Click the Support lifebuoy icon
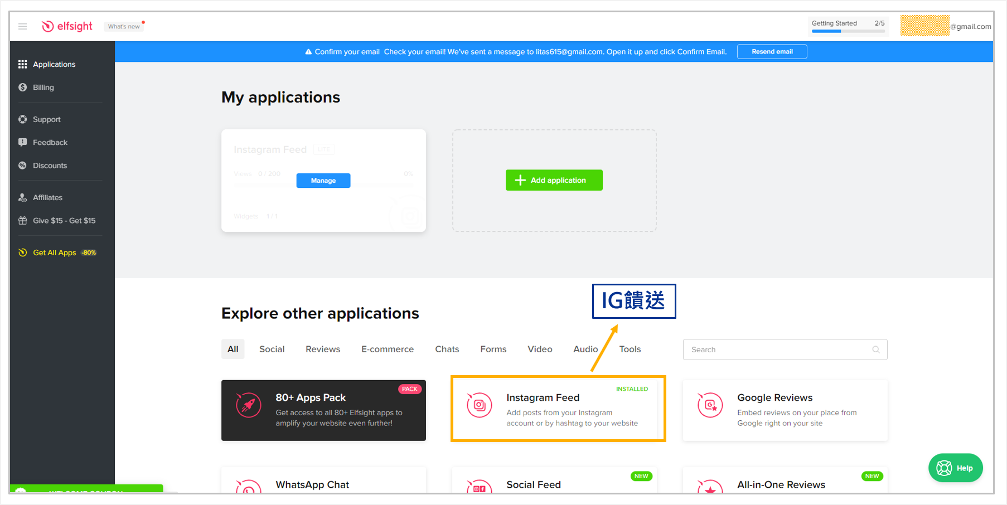Viewport: 1007px width, 505px height. [22, 119]
